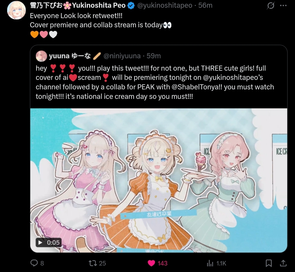Share the tweet via upload icon
295x272 pixels.
click(x=283, y=263)
